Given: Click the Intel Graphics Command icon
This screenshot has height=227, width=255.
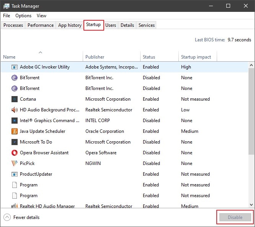Looking at the screenshot, I should coord(15,121).
